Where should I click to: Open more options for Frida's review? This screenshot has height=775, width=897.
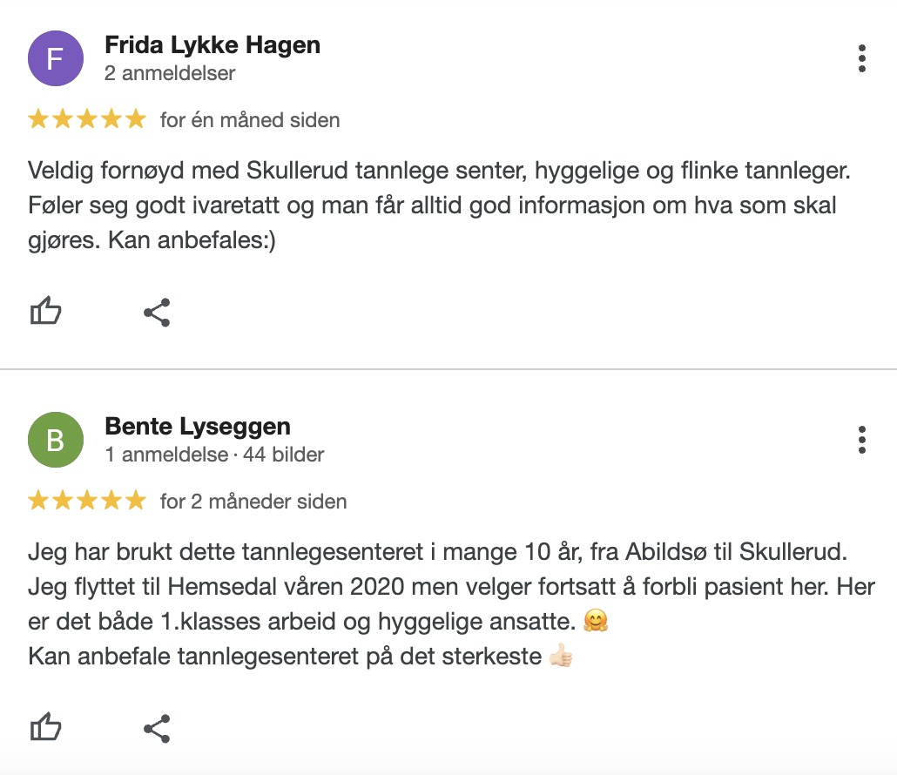point(861,58)
